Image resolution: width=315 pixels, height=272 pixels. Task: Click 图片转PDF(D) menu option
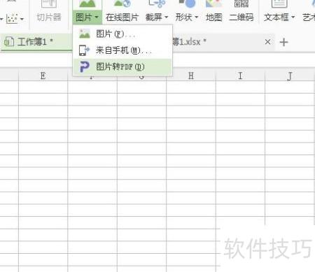122,67
